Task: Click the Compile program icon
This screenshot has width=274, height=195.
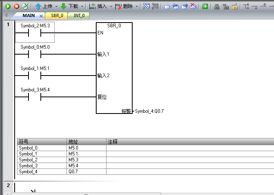Action: tap(25, 6)
